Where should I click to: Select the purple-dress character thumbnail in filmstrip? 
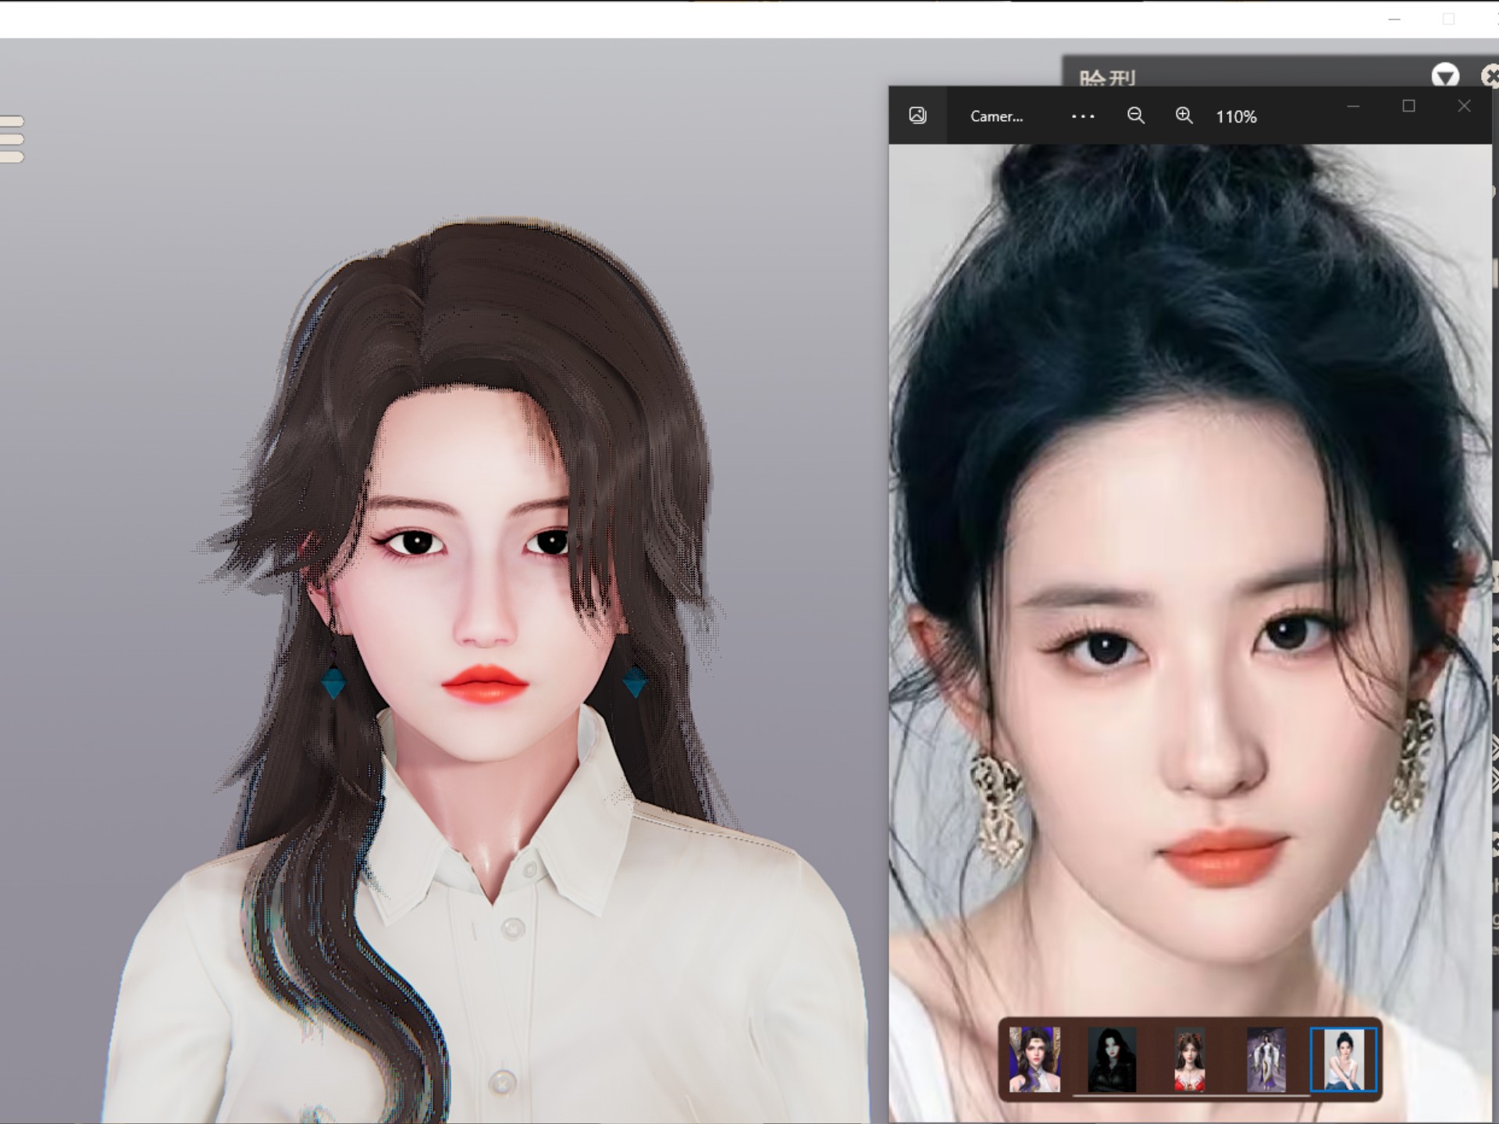point(1034,1059)
